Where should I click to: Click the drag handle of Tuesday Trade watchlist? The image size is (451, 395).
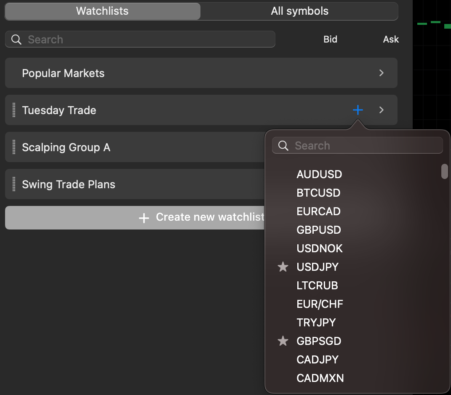[x=14, y=110]
